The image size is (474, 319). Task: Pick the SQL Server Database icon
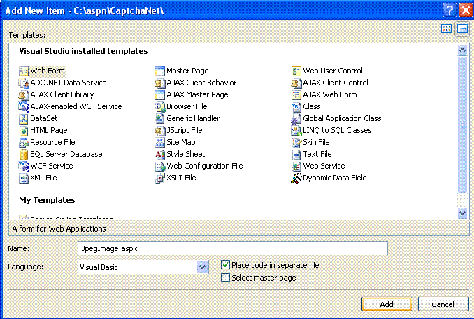pos(24,154)
